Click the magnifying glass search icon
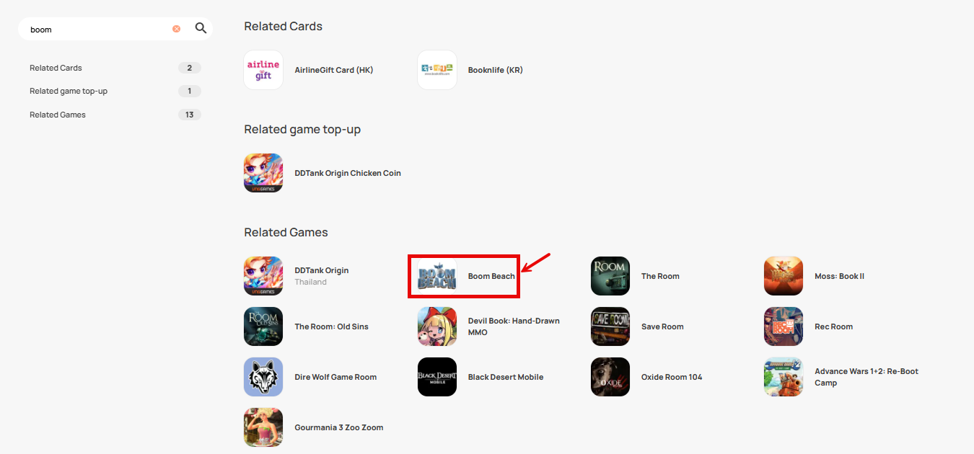Image resolution: width=974 pixels, height=454 pixels. 201,29
